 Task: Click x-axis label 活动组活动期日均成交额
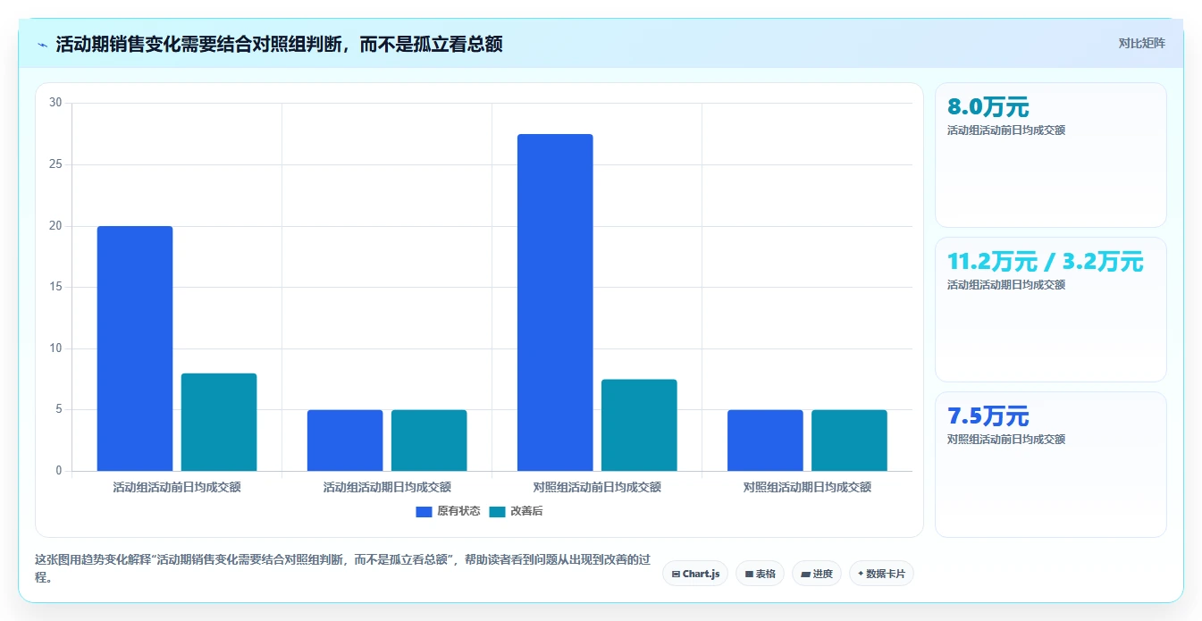pyautogui.click(x=387, y=487)
